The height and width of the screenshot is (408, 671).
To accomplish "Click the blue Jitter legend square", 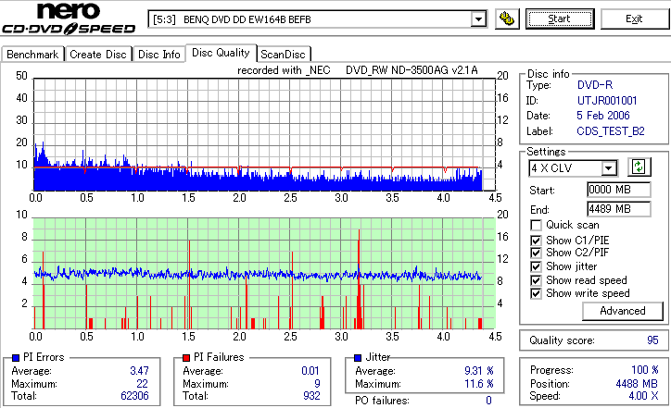I will (x=358, y=358).
